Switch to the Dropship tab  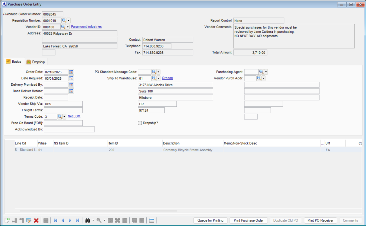click(x=36, y=62)
